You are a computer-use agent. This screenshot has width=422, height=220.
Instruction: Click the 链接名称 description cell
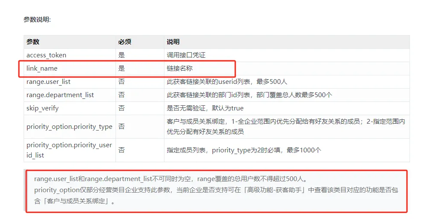click(x=180, y=68)
